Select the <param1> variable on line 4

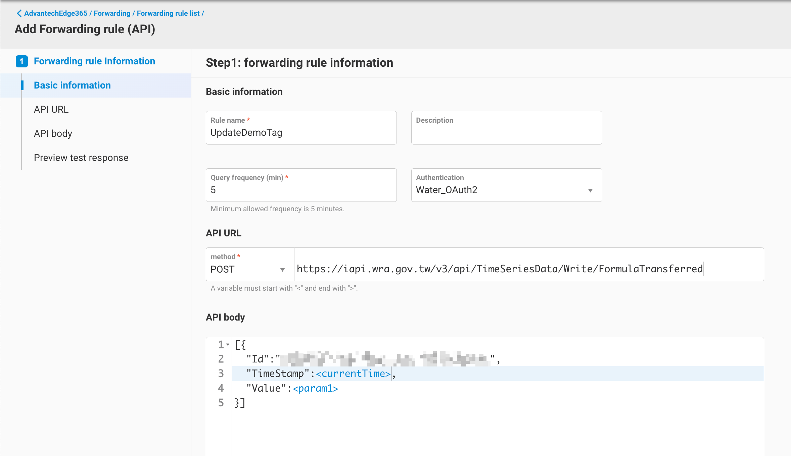click(x=315, y=388)
